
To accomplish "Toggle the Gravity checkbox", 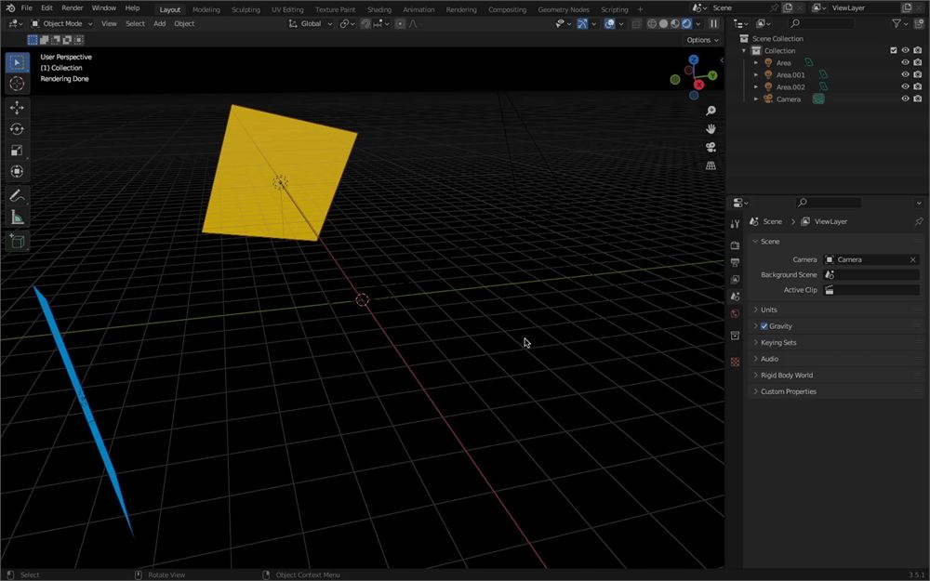I will [764, 326].
